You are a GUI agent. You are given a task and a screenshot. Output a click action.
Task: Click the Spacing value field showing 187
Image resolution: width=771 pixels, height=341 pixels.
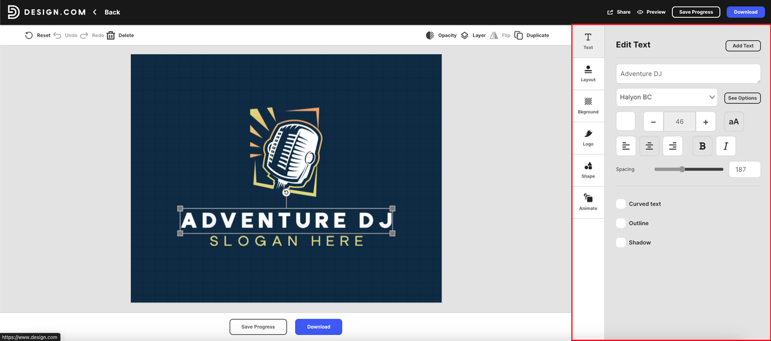744,169
